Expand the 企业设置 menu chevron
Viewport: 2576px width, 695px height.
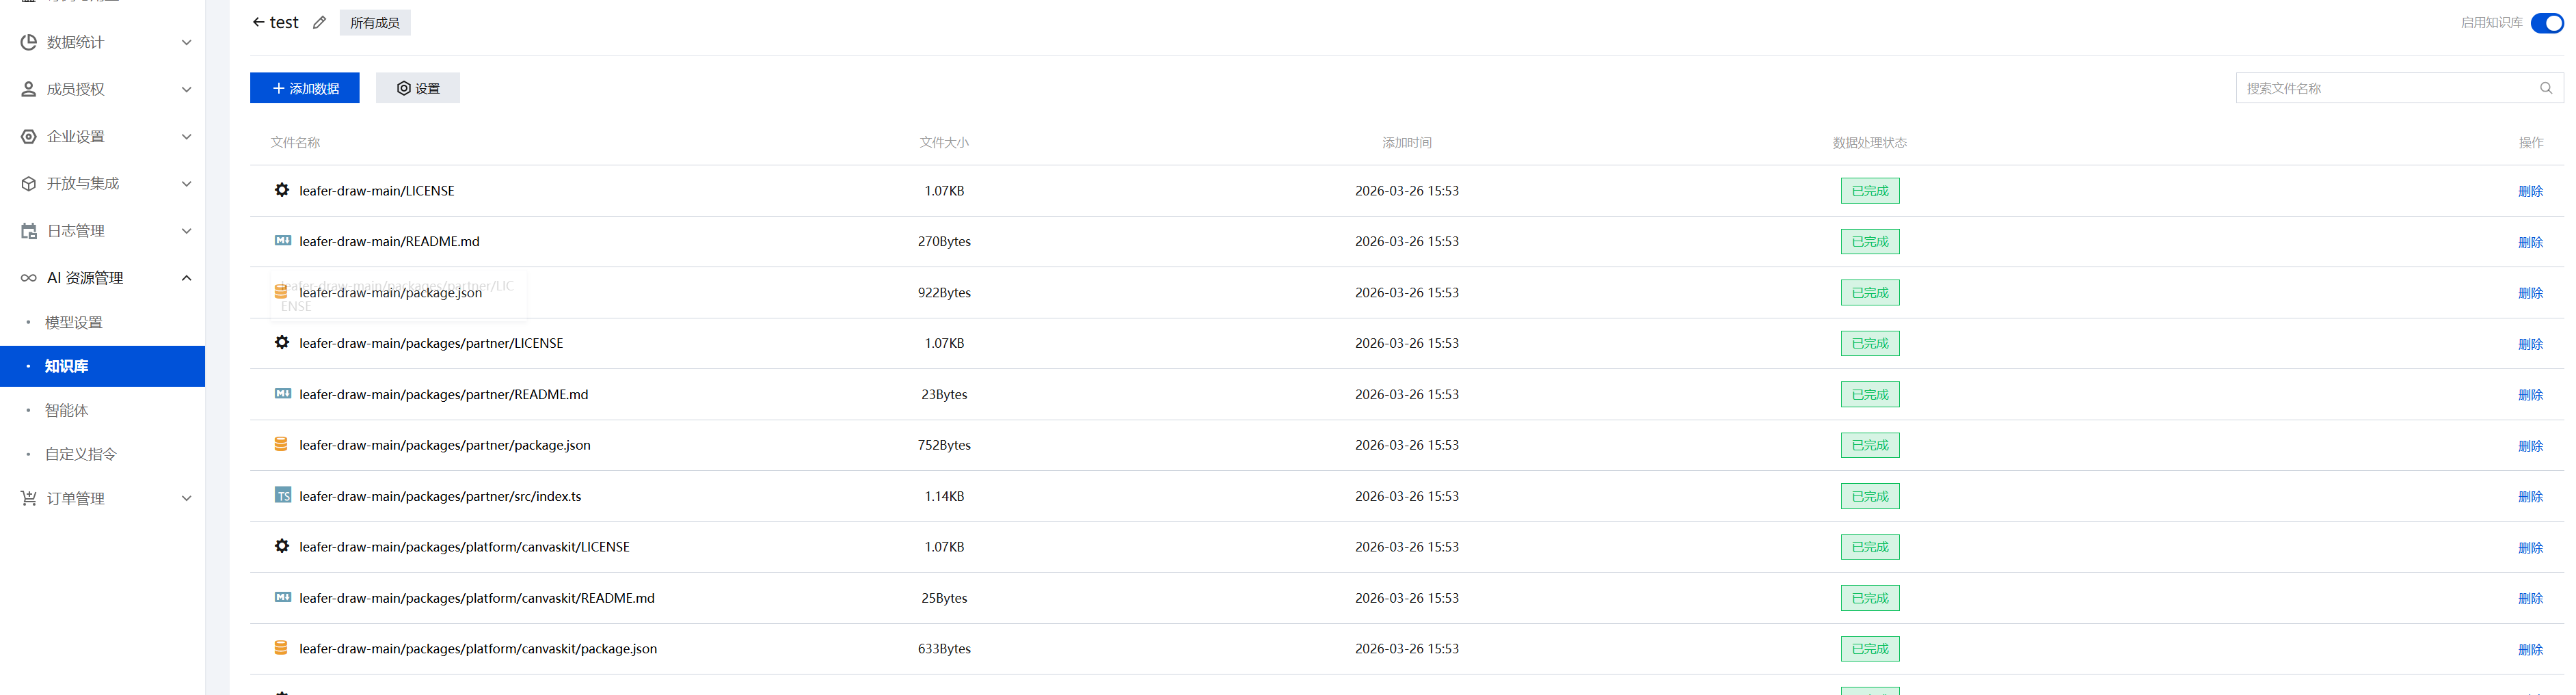coord(186,137)
